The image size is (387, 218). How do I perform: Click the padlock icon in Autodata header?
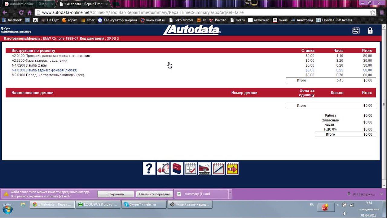[x=370, y=31]
